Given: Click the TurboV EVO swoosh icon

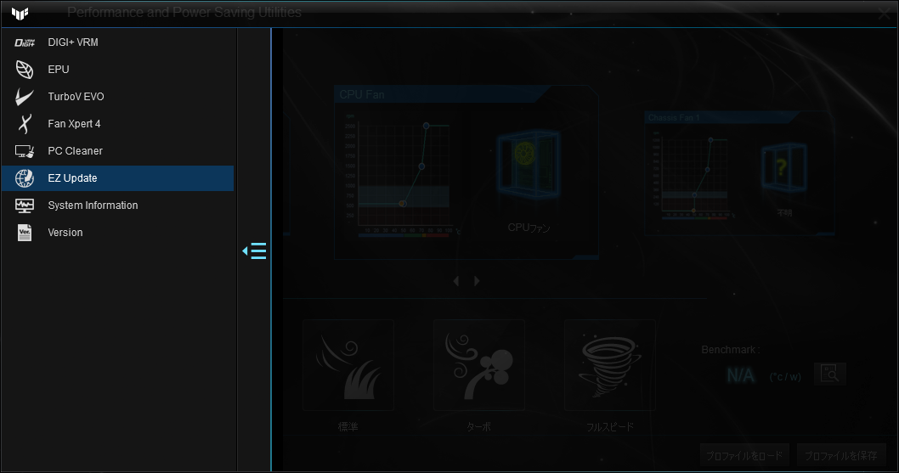Looking at the screenshot, I should click(x=24, y=96).
